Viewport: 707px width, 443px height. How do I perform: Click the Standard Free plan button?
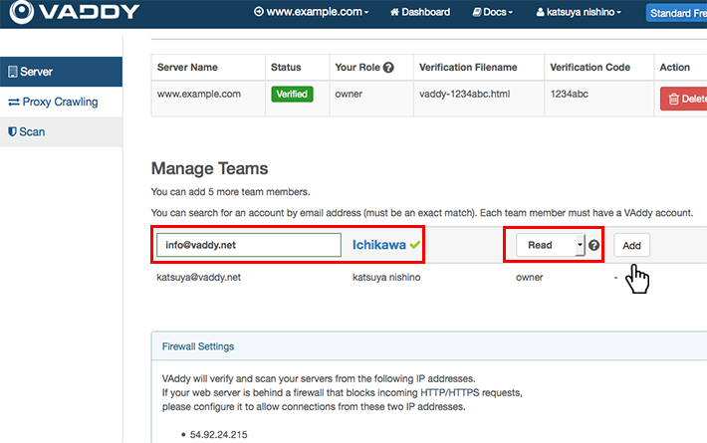click(676, 13)
